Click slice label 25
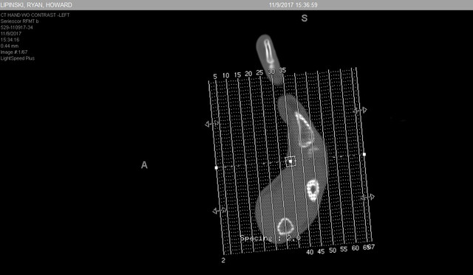This screenshot has height=275, width=473. (259, 72)
